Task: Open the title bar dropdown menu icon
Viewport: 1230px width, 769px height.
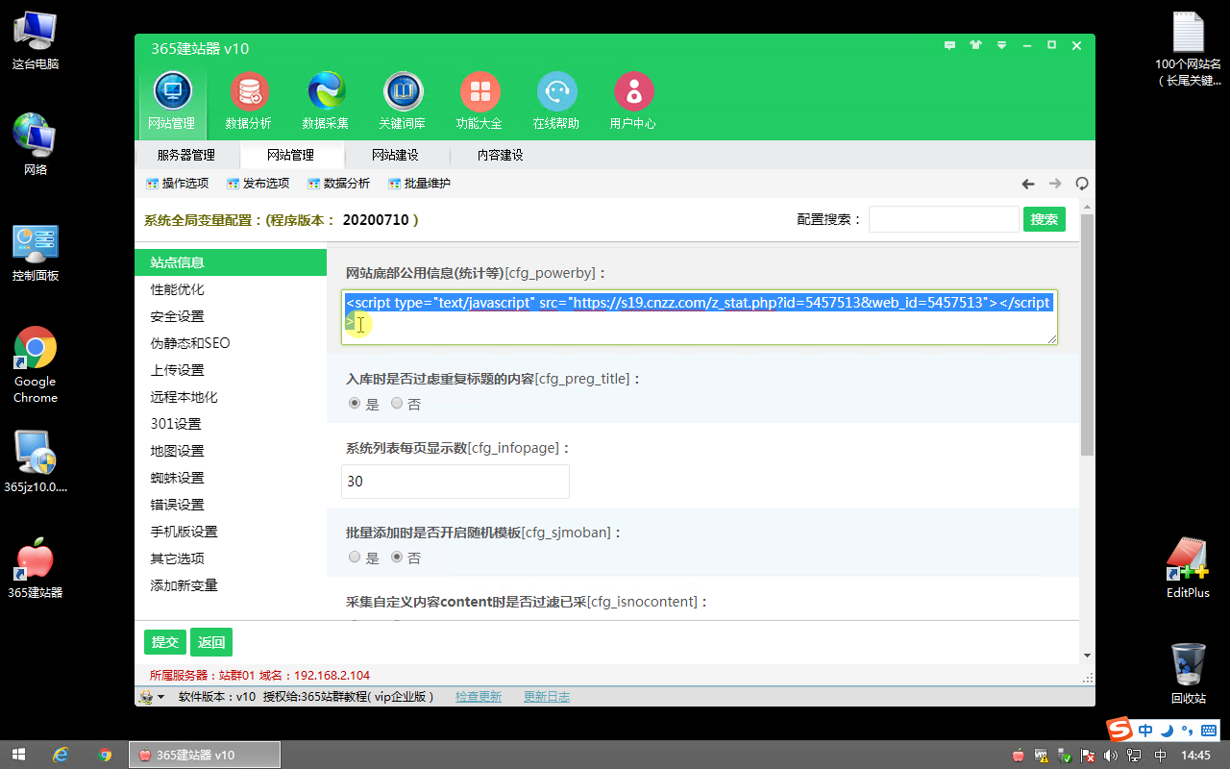Action: point(1001,45)
